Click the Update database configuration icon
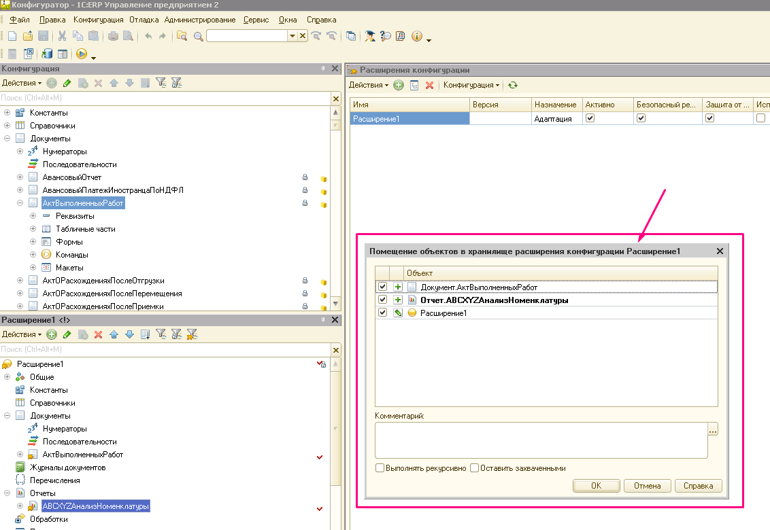Image resolution: width=770 pixels, height=530 pixels. click(x=47, y=54)
